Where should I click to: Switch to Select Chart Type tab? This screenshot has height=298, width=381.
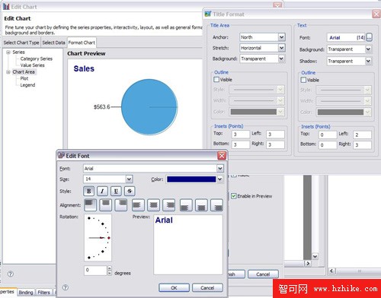pos(21,43)
